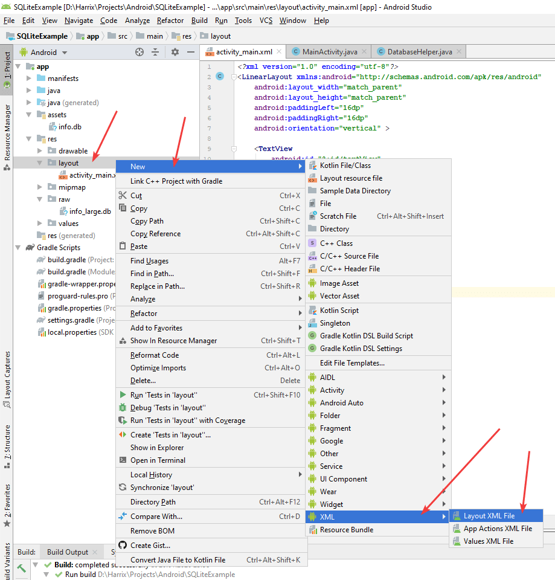
Task: Select info_large.db file in raw folder
Action: coord(89,211)
